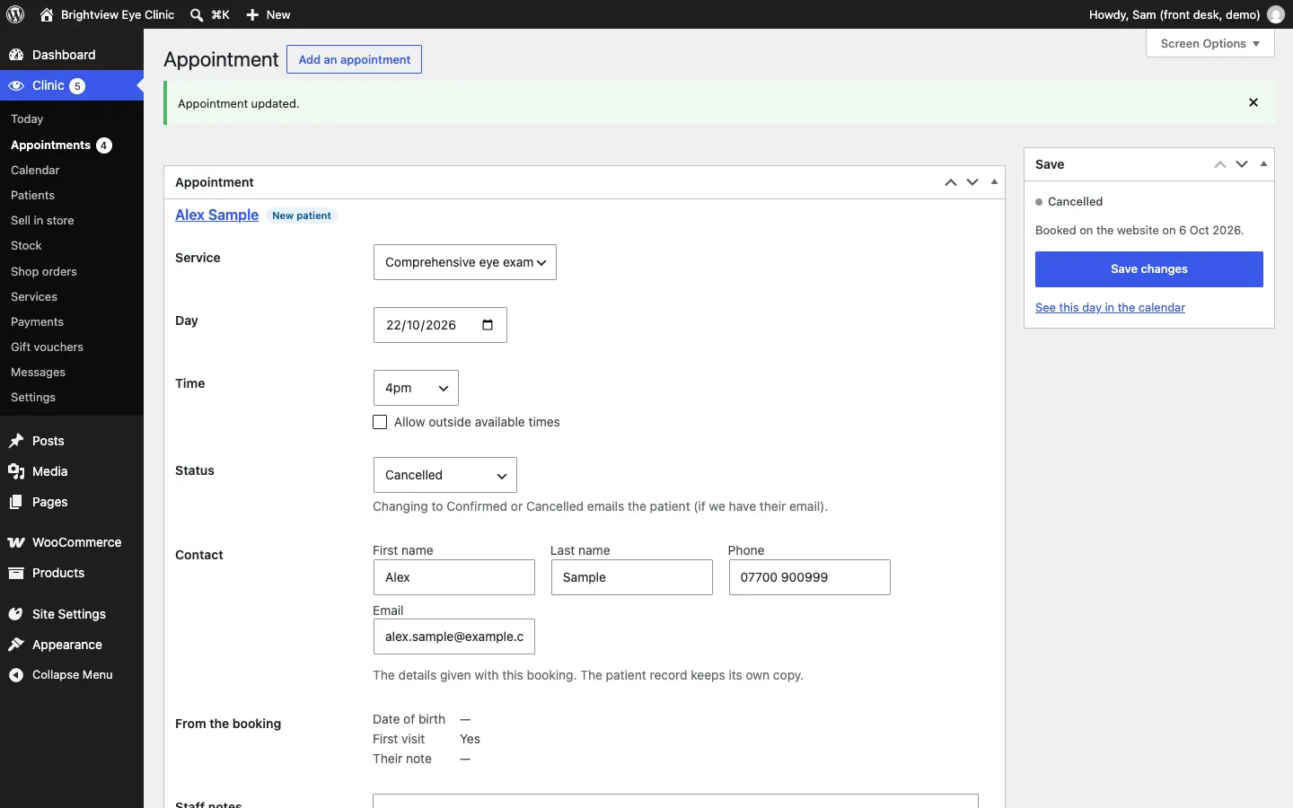Click the 'First visit' Yes value

pyautogui.click(x=471, y=740)
